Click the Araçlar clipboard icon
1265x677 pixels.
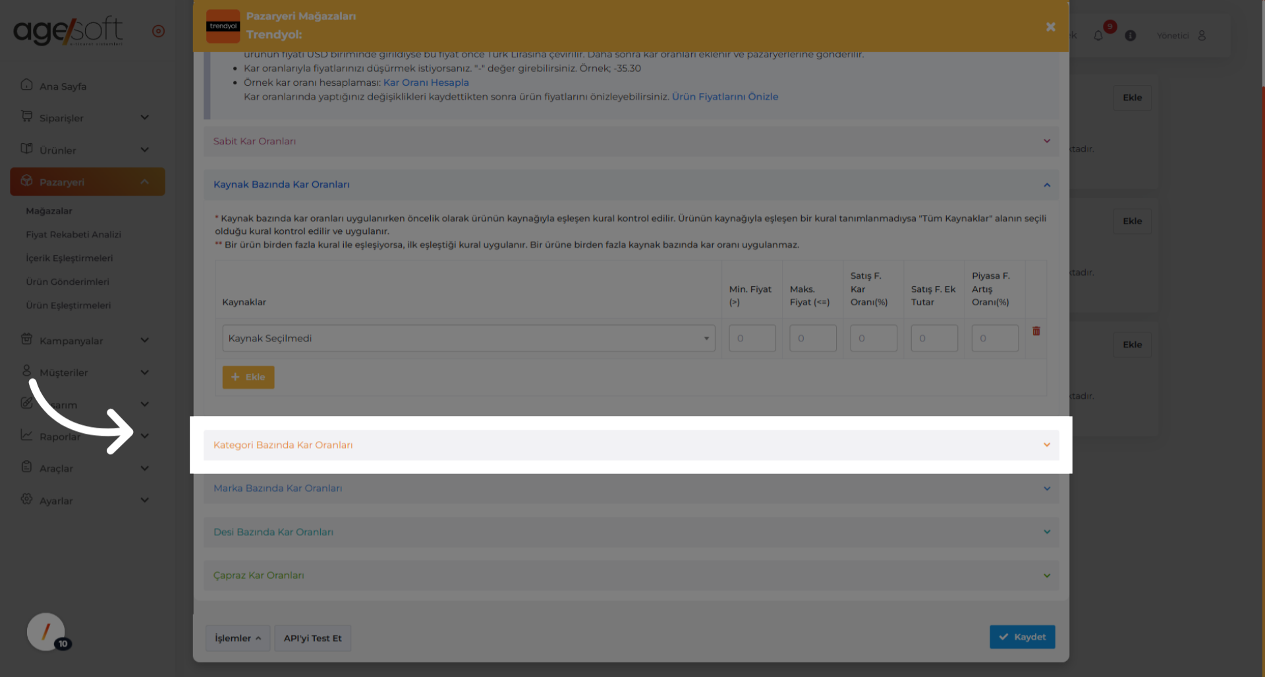tap(26, 467)
